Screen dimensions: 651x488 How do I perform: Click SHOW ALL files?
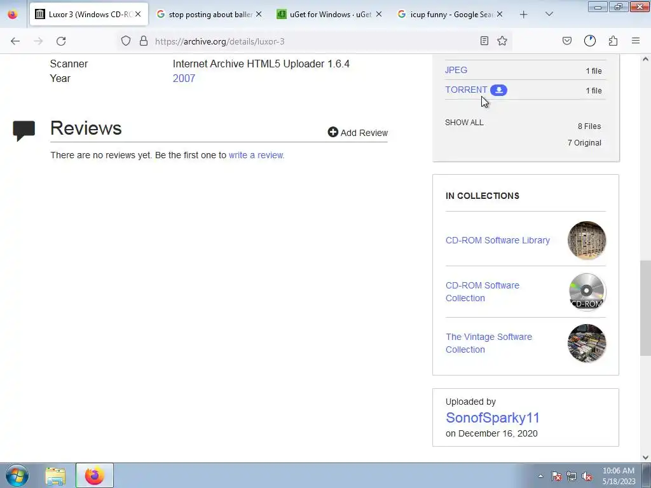(x=464, y=123)
